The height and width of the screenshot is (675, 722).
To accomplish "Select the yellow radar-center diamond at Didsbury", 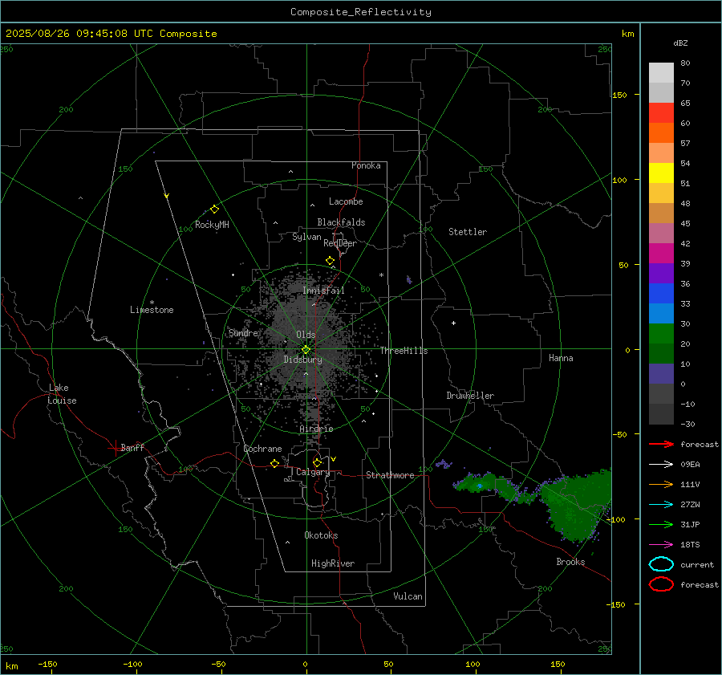I will (x=306, y=350).
